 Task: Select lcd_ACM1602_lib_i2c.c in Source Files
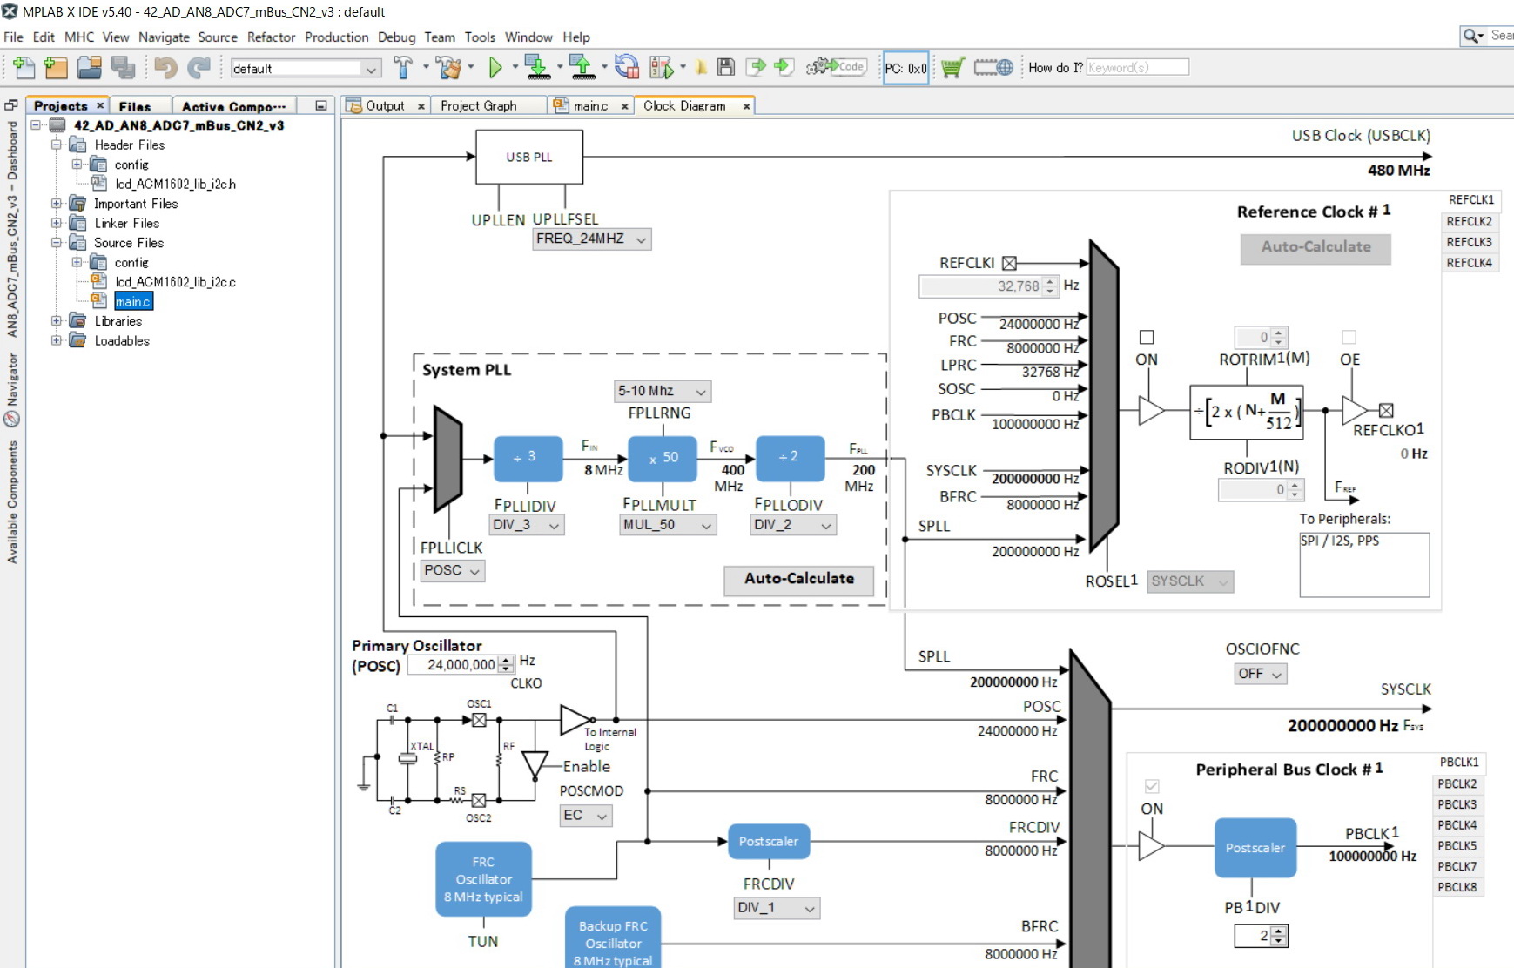[x=175, y=282]
